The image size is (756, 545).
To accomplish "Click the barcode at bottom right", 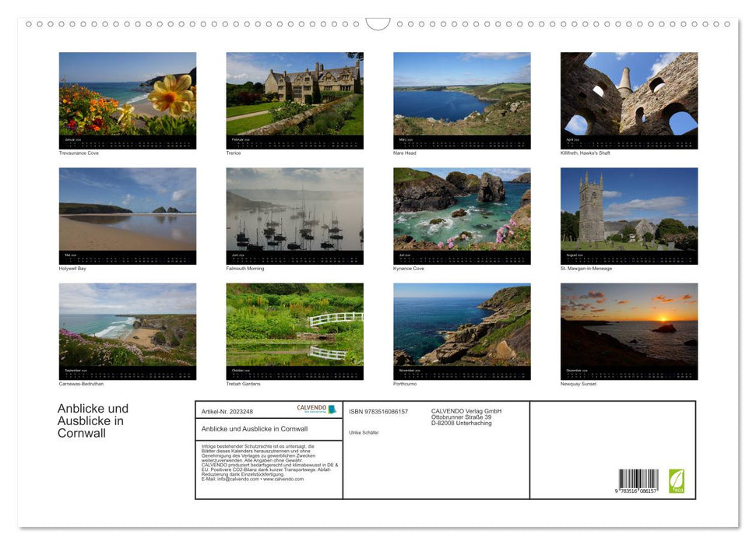I will 638,480.
